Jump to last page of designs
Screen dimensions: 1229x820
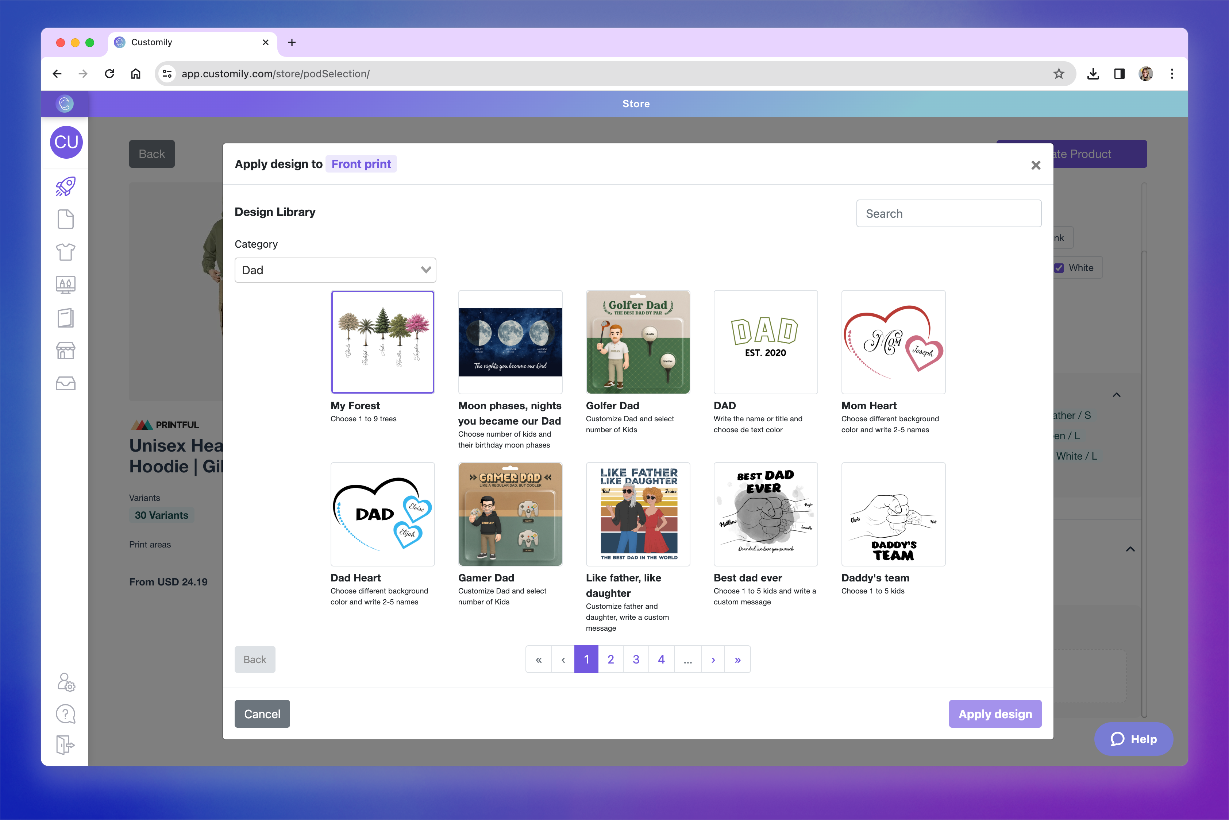[737, 660]
